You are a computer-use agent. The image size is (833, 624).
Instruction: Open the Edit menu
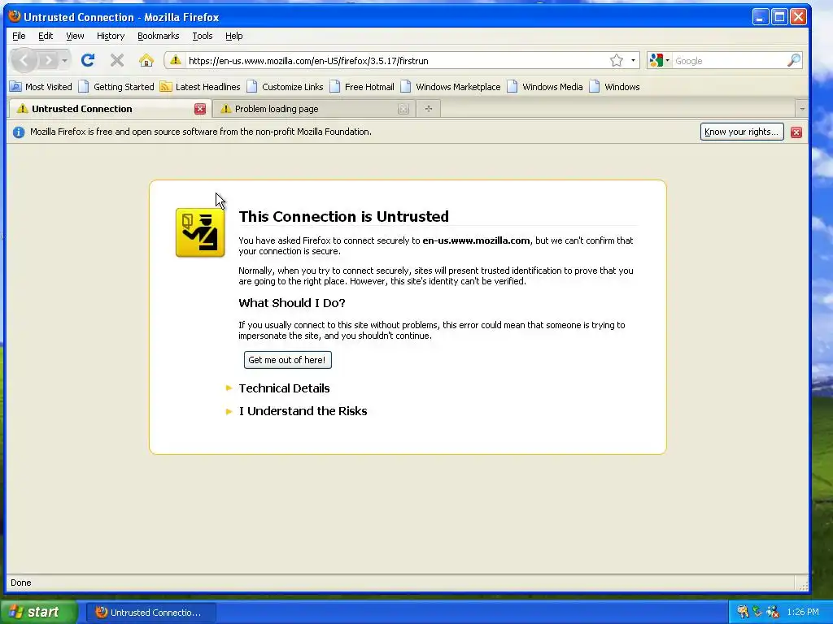[x=46, y=36]
